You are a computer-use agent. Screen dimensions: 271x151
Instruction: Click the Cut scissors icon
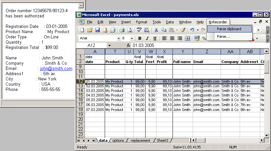click(x=156, y=30)
